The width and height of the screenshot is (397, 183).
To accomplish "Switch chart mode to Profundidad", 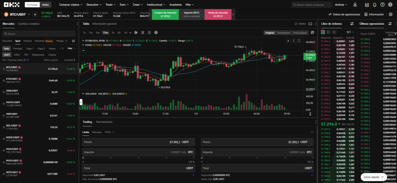I will click(x=300, y=33).
